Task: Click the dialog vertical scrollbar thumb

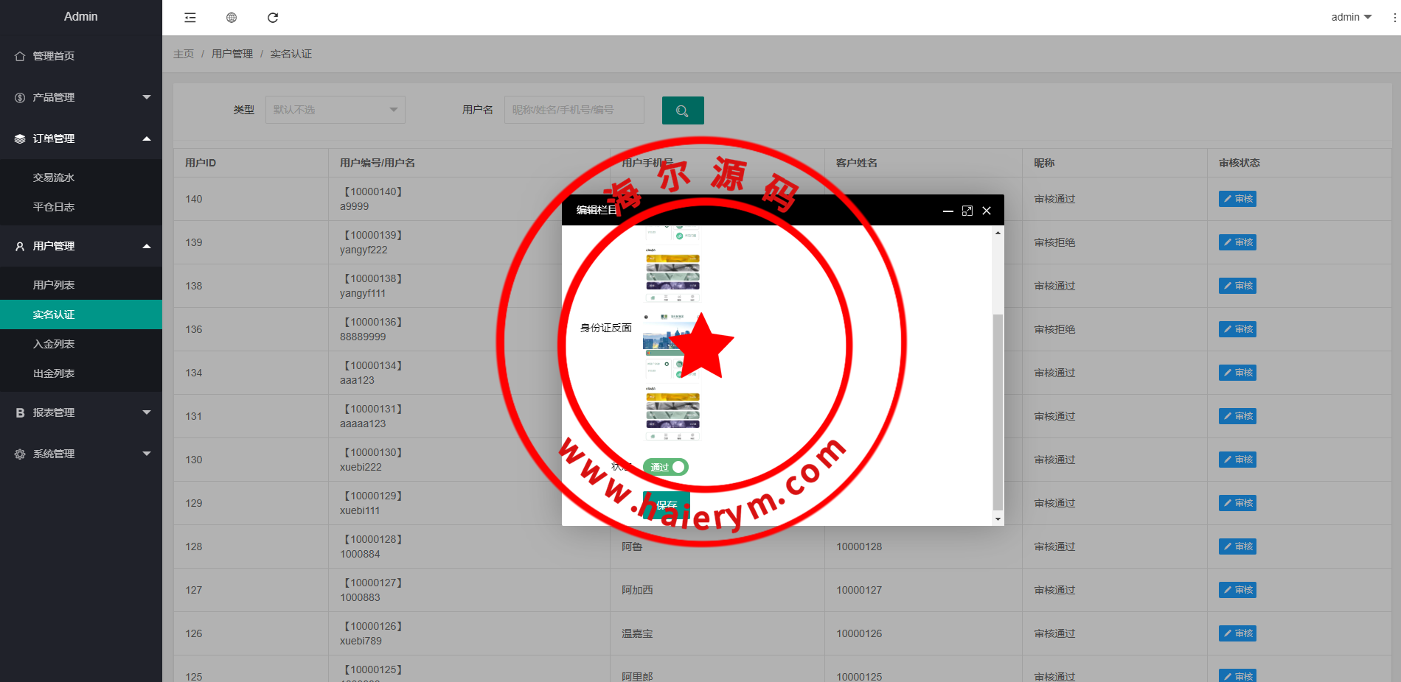Action: click(x=998, y=411)
